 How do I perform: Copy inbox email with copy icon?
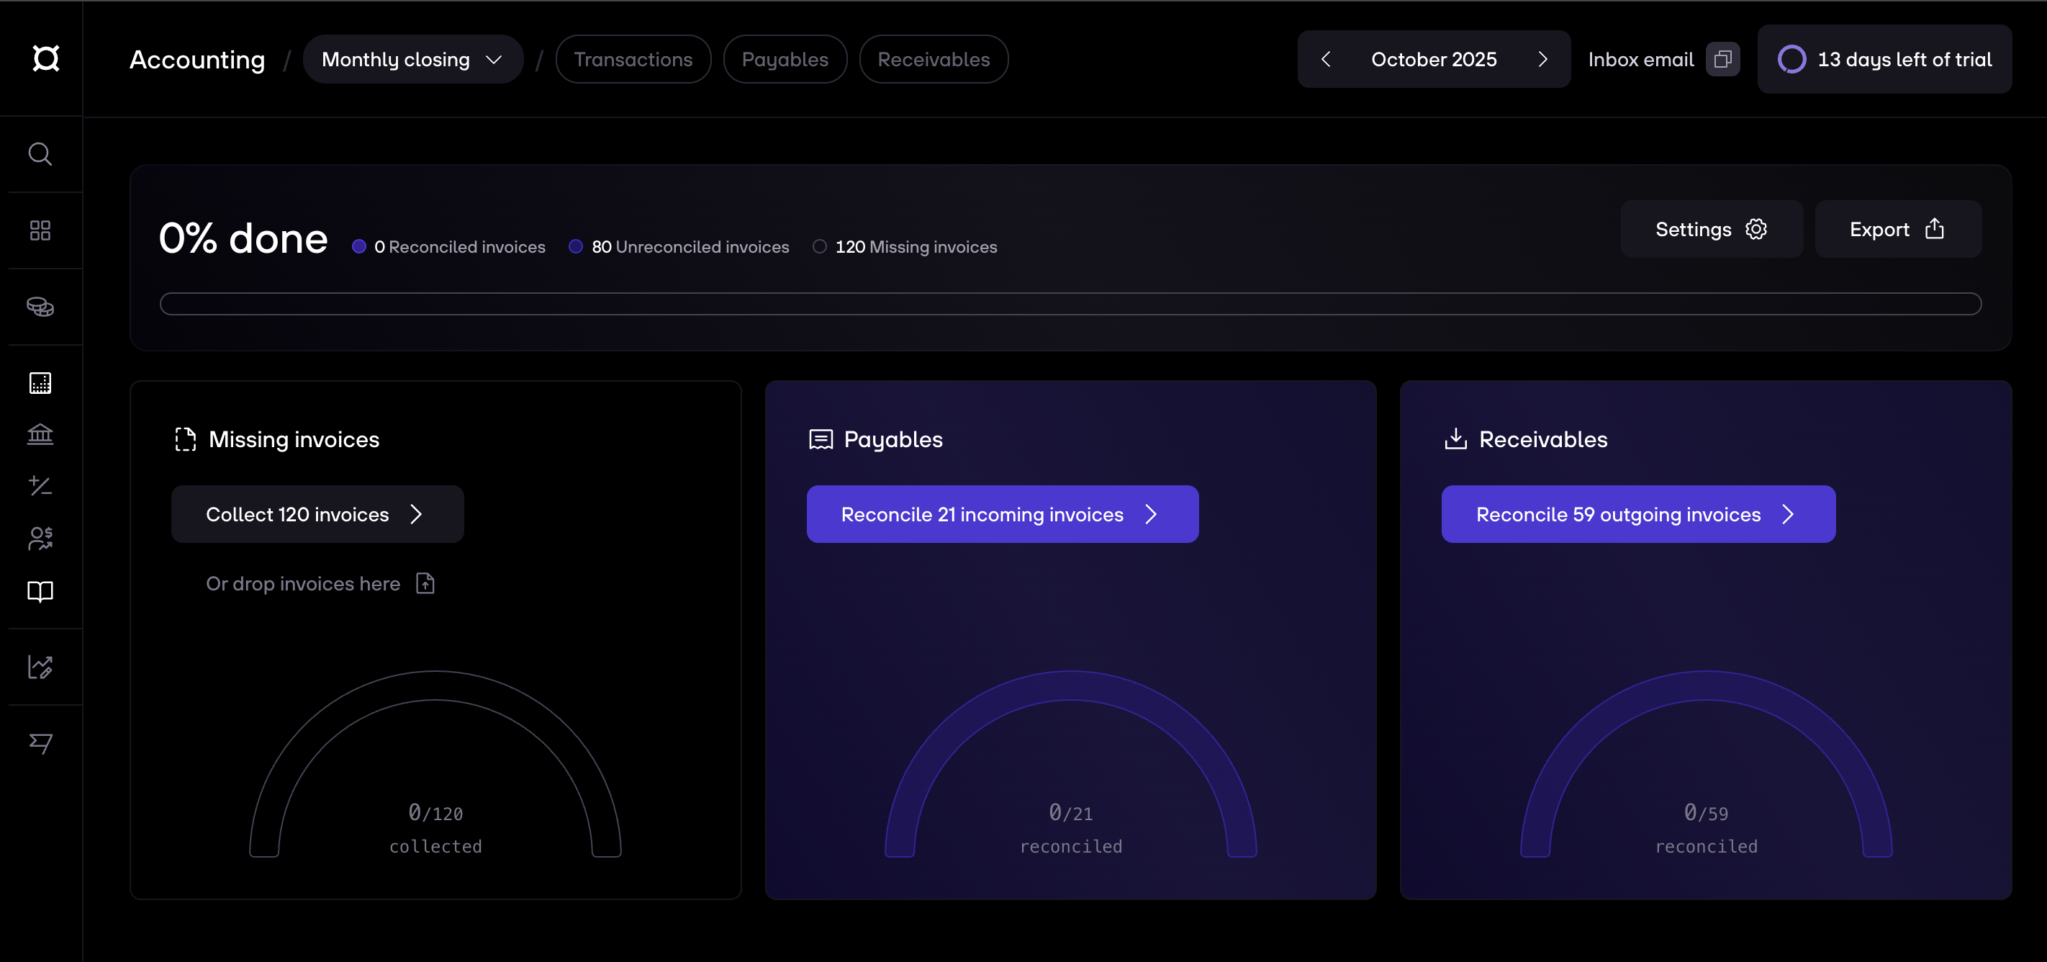pyautogui.click(x=1722, y=60)
